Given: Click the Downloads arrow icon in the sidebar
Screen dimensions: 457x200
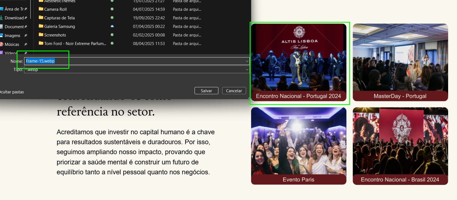Looking at the screenshot, I should pos(1,18).
